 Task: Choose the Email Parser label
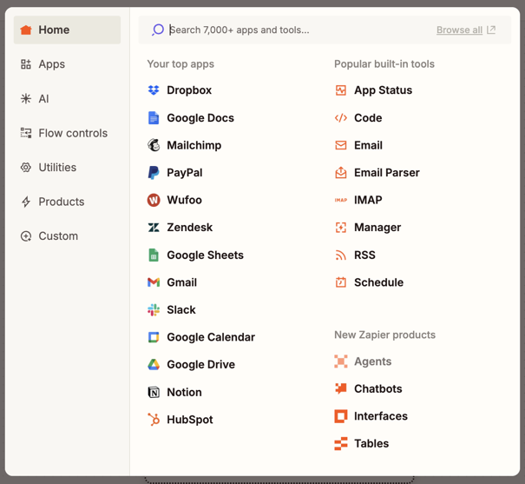click(387, 173)
